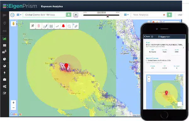Click the link chain icon in map toolbar
Screen dimensions: 189x121
click(76, 26)
